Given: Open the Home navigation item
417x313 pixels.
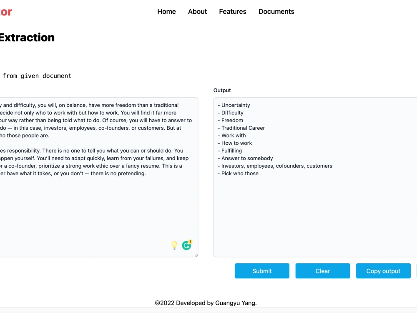Looking at the screenshot, I should (x=166, y=11).
